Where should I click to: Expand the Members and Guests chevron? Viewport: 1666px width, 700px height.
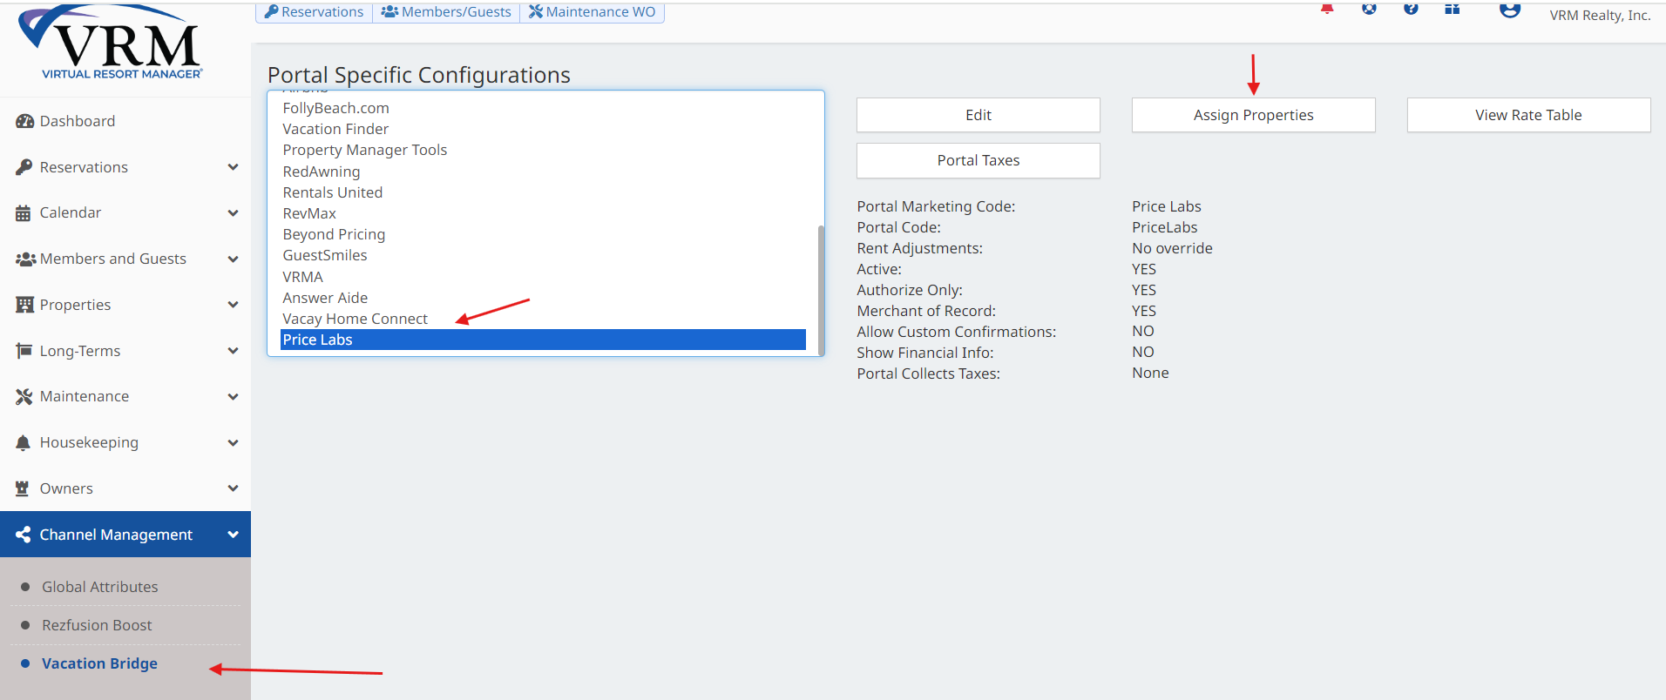tap(233, 259)
